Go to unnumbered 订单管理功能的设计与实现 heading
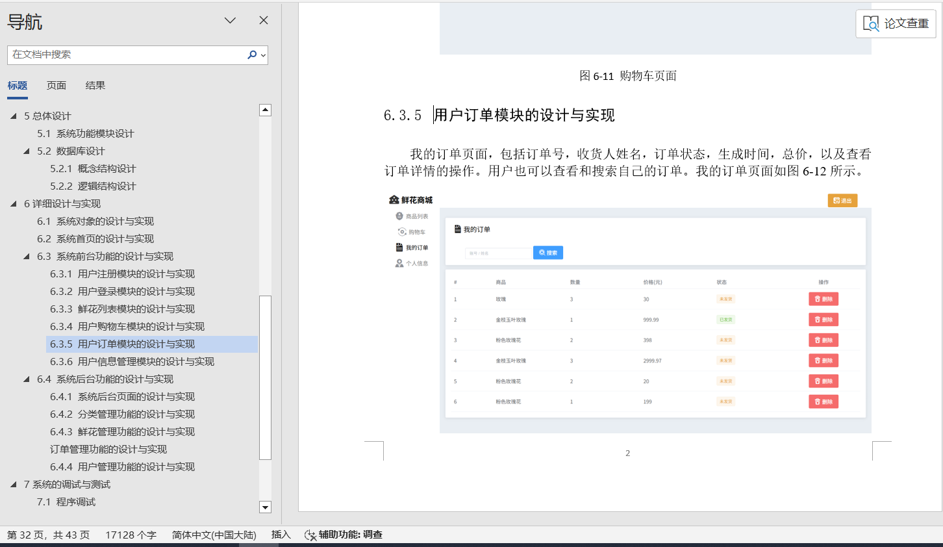 pos(108,449)
